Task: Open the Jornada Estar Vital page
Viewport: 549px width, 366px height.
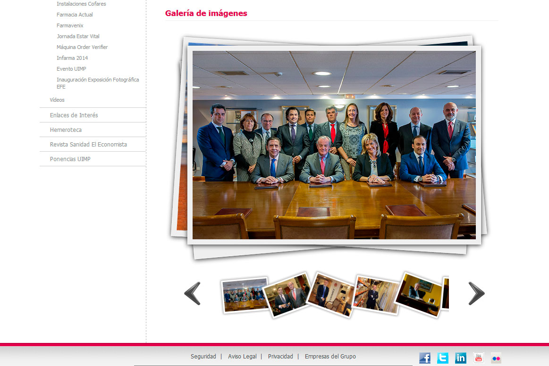Action: click(78, 36)
